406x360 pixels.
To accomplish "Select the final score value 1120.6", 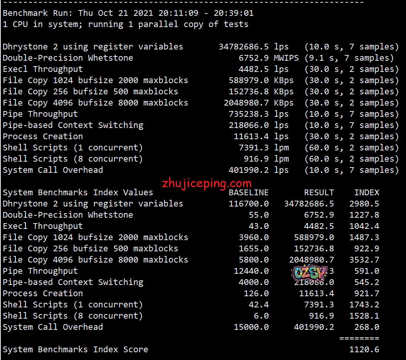I will 364,350.
